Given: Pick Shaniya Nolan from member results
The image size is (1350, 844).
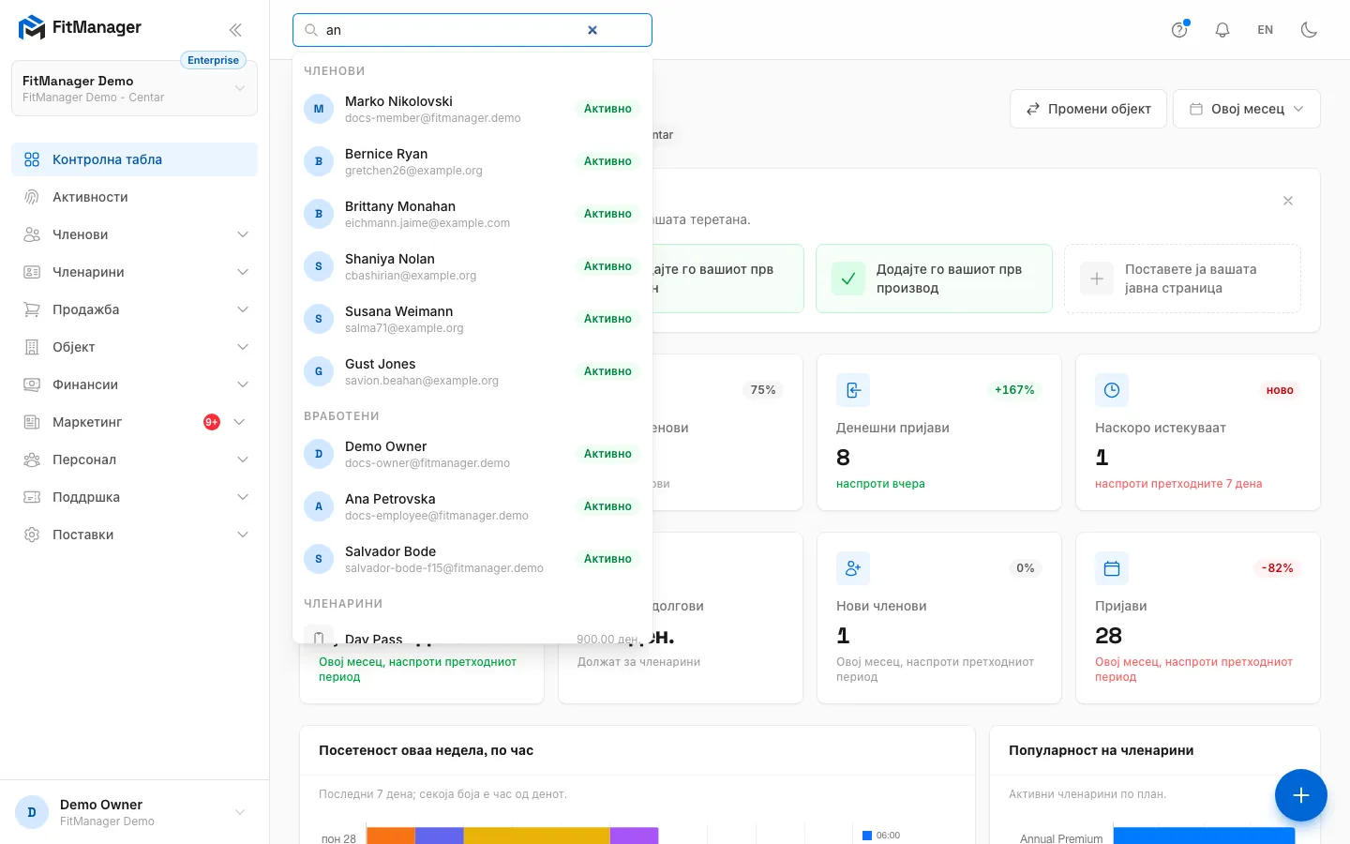Looking at the screenshot, I should [472, 266].
